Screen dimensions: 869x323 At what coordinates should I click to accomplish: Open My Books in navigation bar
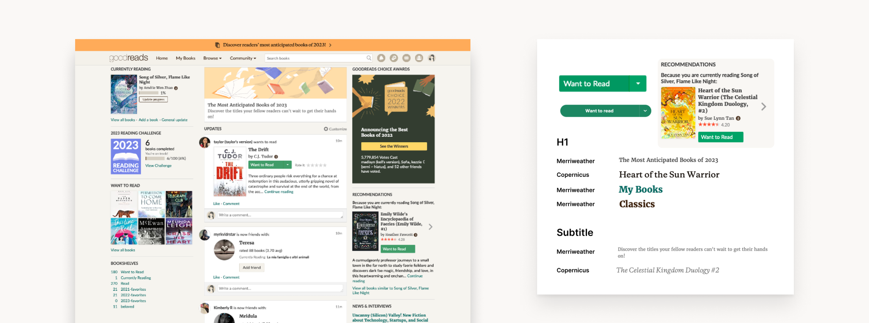click(x=186, y=58)
